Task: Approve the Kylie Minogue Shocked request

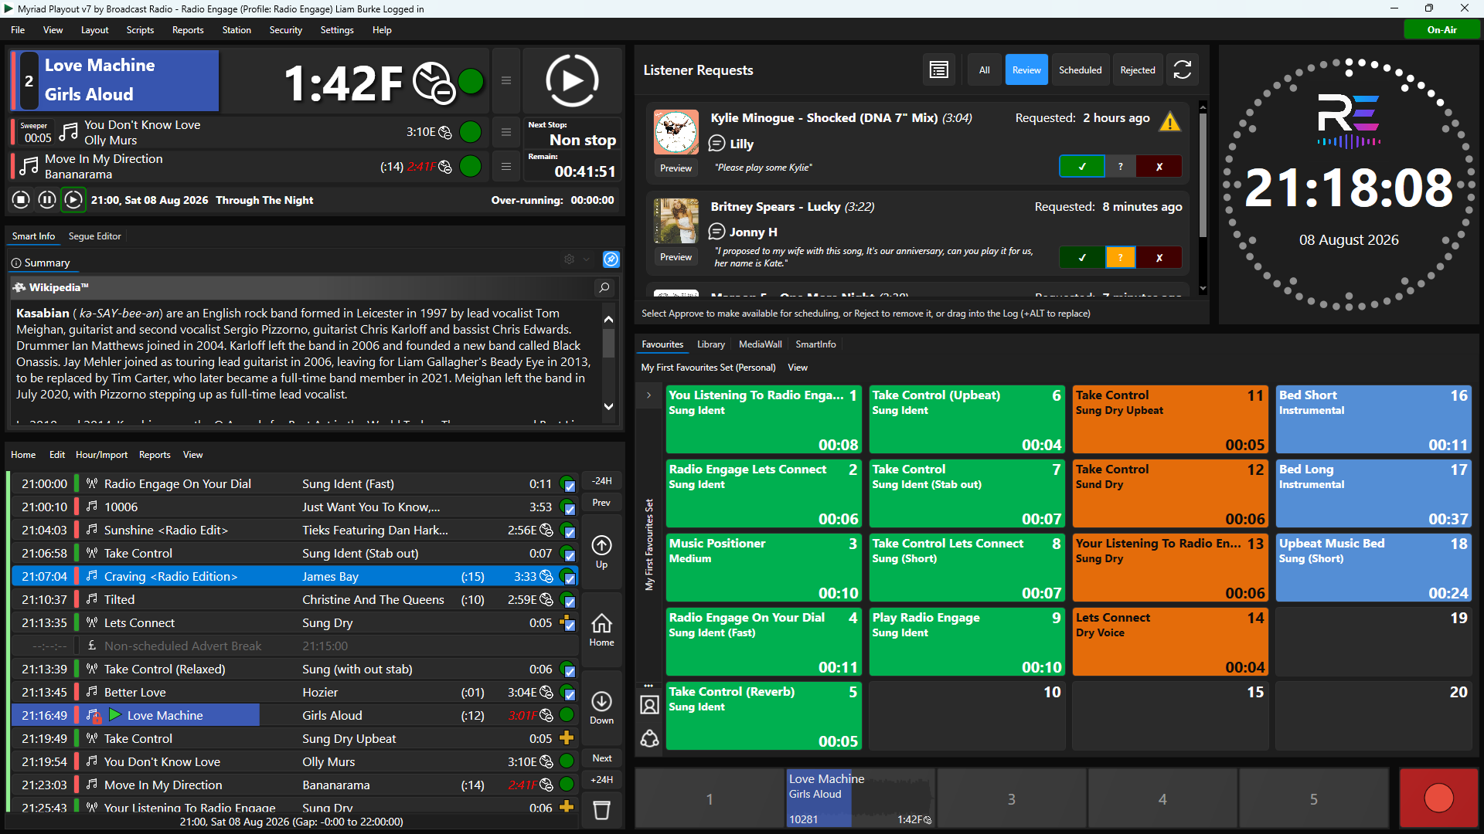Action: 1081,167
